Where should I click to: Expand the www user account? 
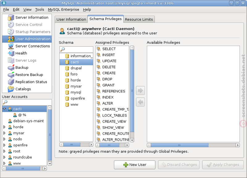4,163
